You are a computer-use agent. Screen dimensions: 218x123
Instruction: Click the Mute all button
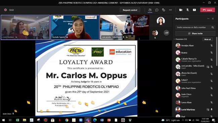[207, 39]
